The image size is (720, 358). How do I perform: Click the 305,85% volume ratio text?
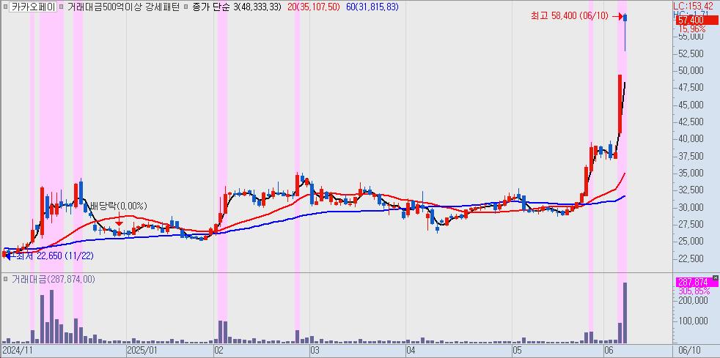point(694,291)
